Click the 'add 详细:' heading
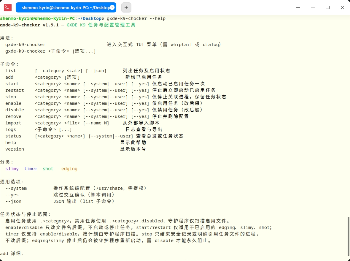 coord(12,254)
